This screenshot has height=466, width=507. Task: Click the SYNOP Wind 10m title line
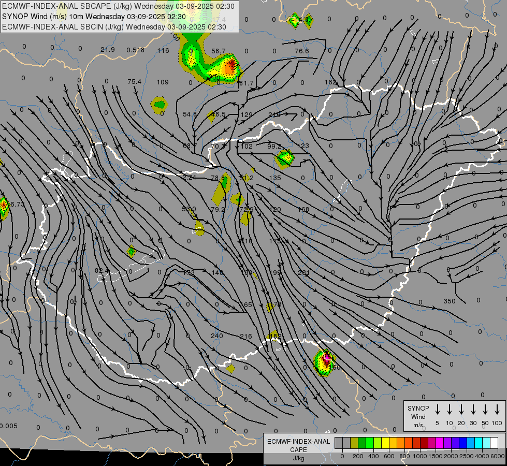coord(94,17)
